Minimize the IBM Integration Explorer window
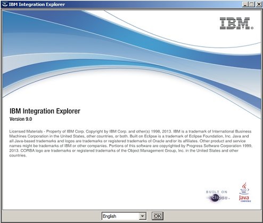Viewport: 263px width, 223px height. [245, 4]
